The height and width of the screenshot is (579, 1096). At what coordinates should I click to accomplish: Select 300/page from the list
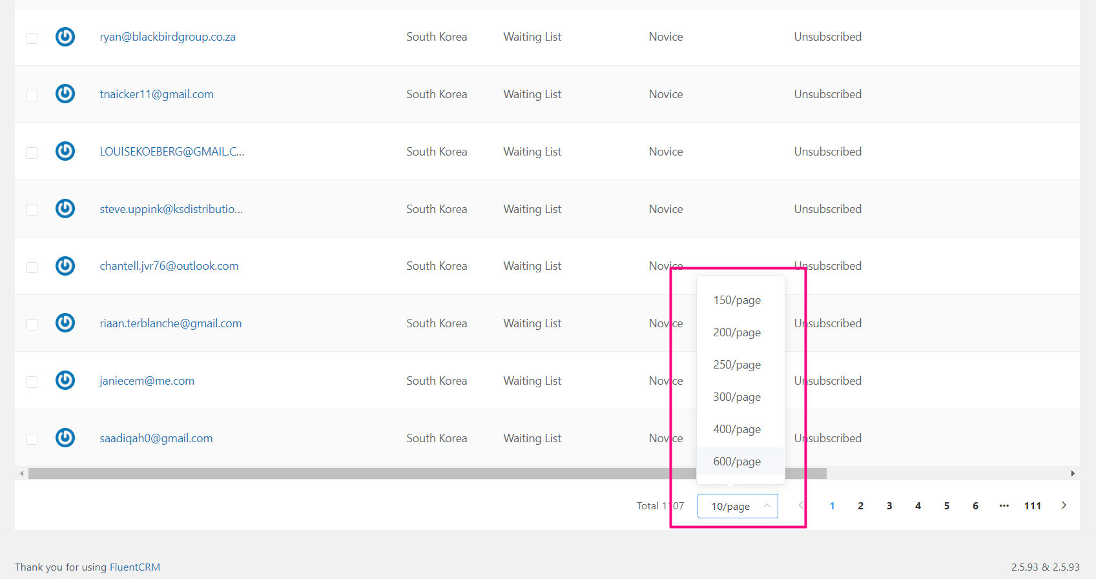click(x=741, y=397)
